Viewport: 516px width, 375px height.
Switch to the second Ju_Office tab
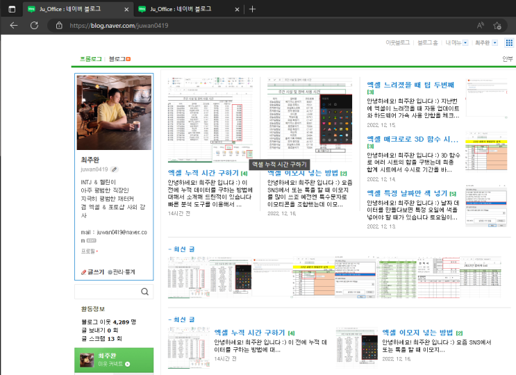click(189, 9)
